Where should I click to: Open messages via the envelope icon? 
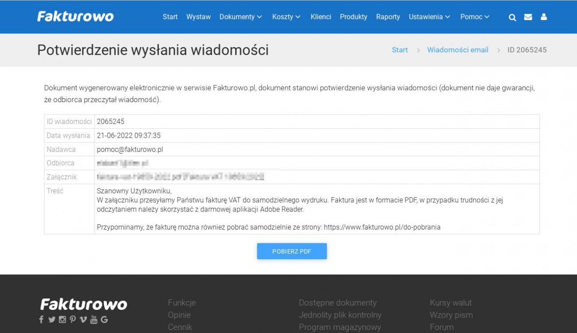[528, 17]
